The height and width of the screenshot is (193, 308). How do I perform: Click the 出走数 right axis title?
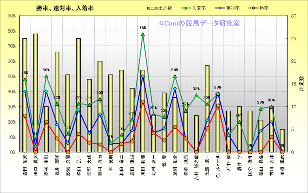click(301, 84)
